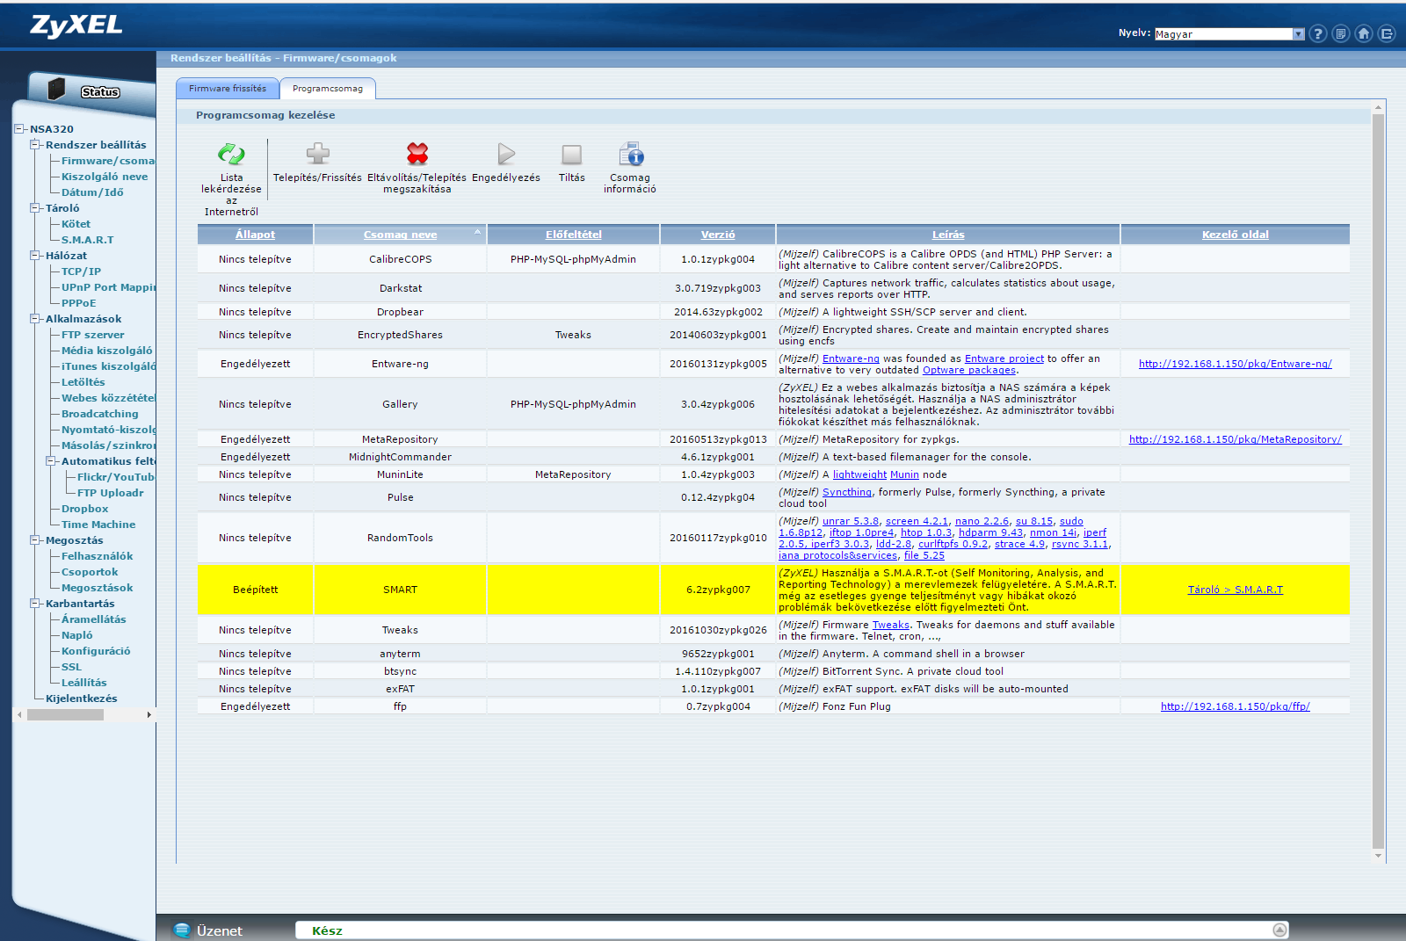This screenshot has height=941, width=1406.
Task: Select the Darkstat package row
Action: [x=773, y=288]
